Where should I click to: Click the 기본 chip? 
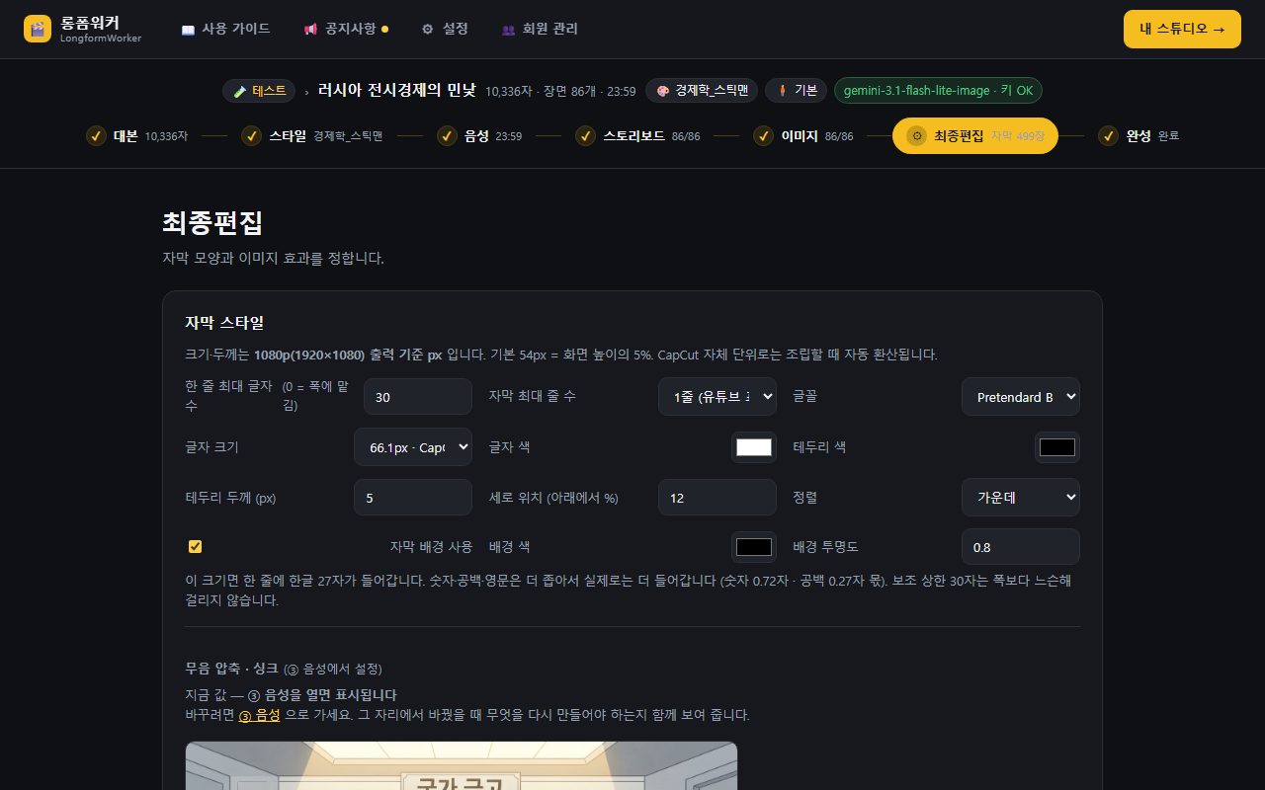click(x=796, y=91)
